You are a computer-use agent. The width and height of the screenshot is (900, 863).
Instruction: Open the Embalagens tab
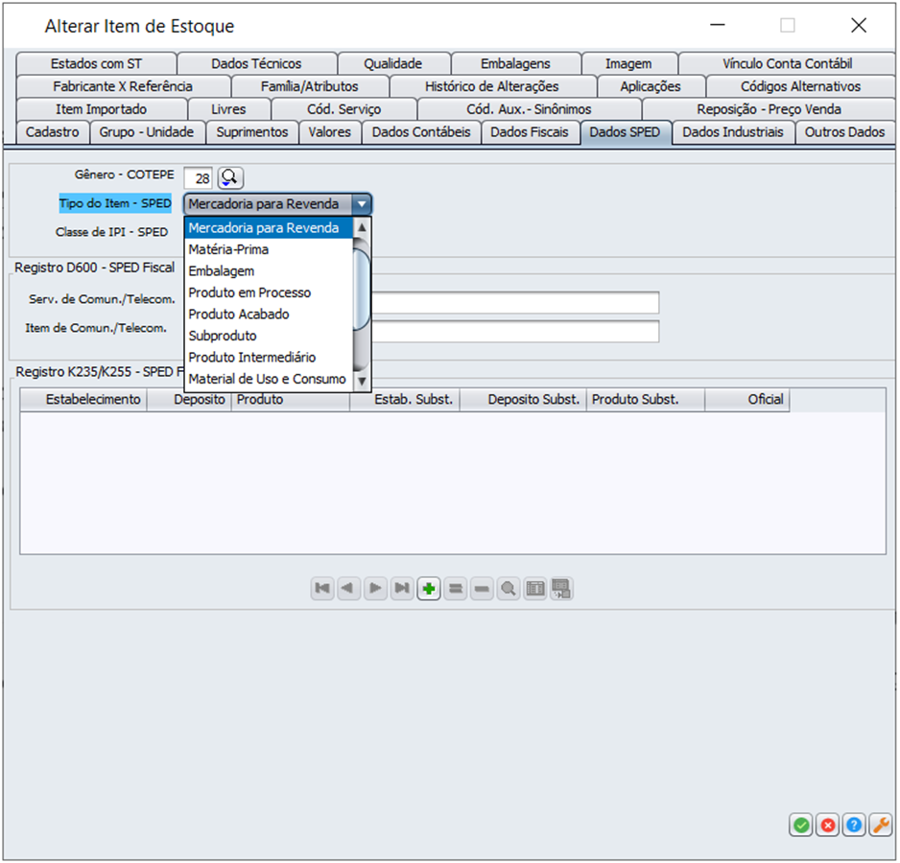515,63
